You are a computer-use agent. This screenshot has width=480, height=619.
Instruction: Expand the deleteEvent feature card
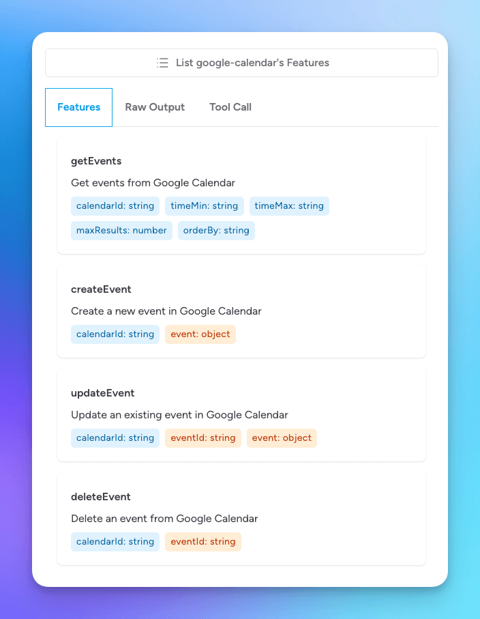(241, 519)
